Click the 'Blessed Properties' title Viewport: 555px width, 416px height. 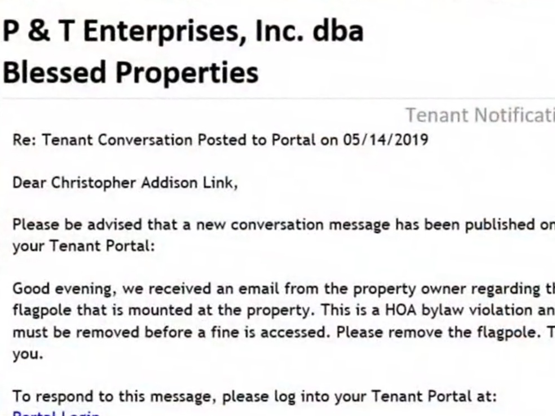[x=131, y=72]
